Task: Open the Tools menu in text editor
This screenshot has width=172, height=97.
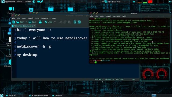Action: pos(37,18)
